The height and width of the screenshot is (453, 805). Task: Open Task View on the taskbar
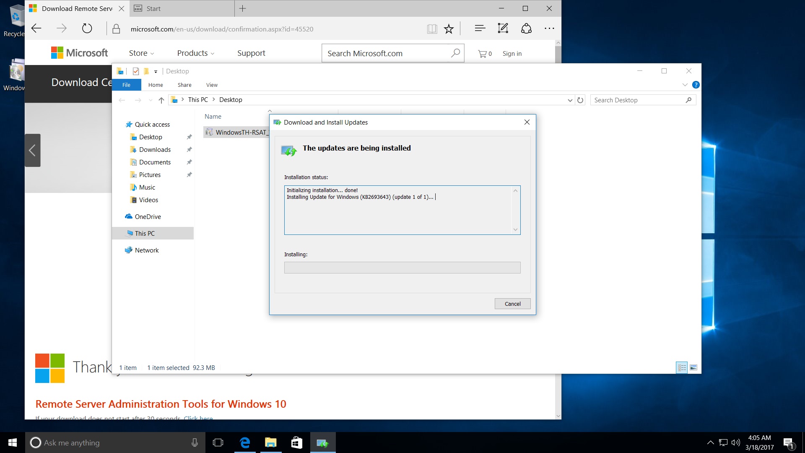pos(218,443)
